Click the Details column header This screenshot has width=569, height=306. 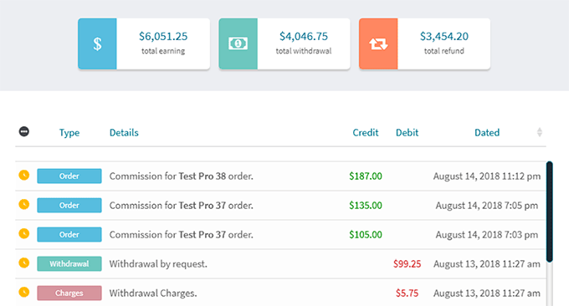click(x=124, y=133)
